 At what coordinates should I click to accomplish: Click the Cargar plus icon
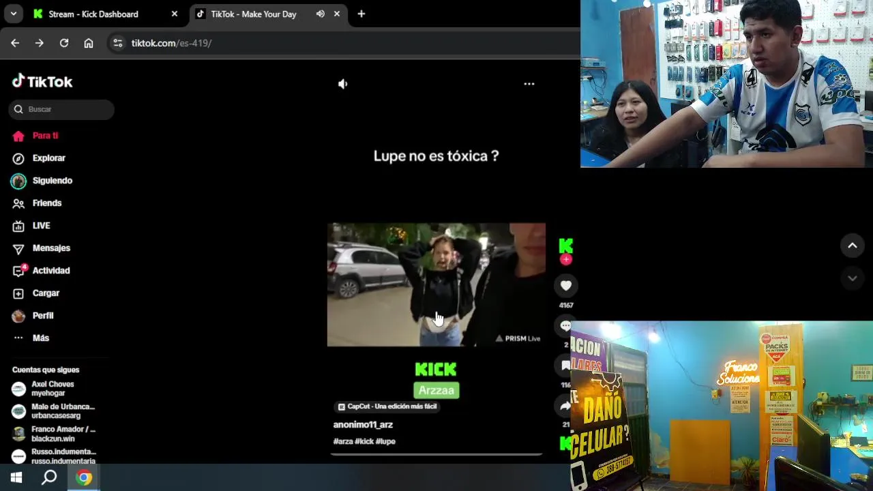pos(18,293)
